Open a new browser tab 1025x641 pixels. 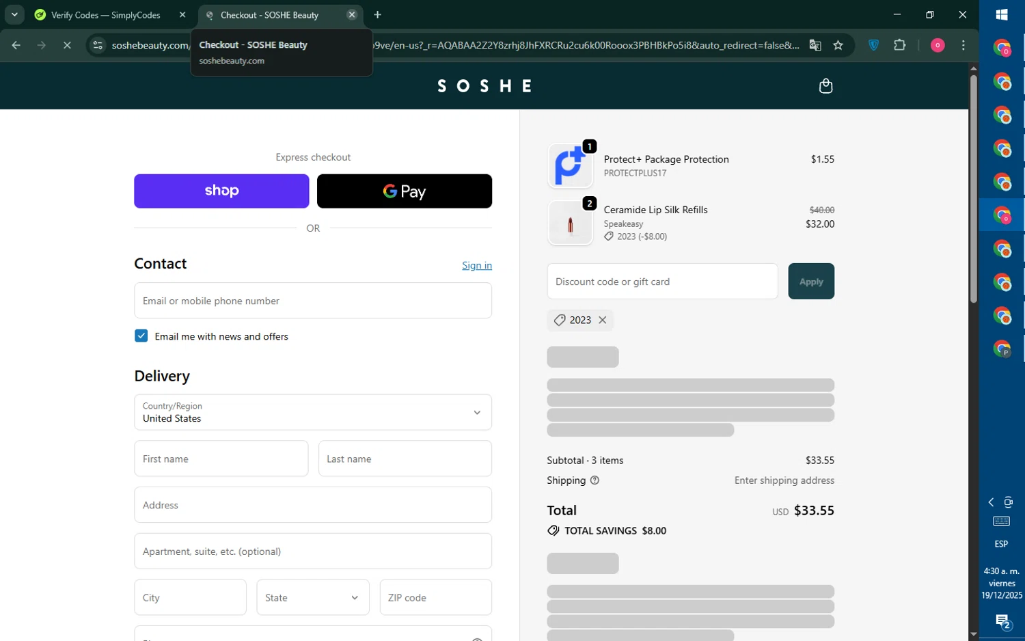(x=378, y=14)
